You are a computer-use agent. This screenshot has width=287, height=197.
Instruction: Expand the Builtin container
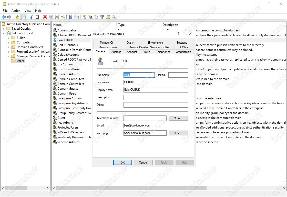pos(8,38)
